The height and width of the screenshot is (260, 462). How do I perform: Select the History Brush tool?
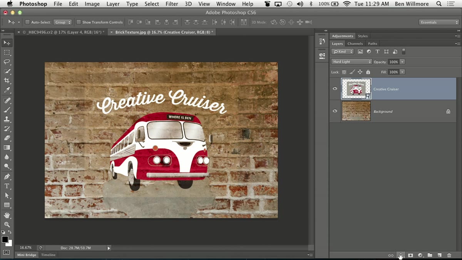coord(7,129)
